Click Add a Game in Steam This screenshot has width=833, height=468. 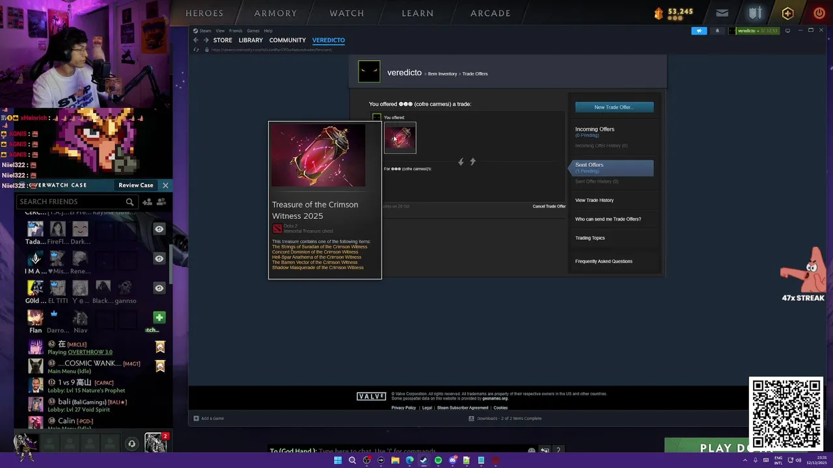[208, 419]
